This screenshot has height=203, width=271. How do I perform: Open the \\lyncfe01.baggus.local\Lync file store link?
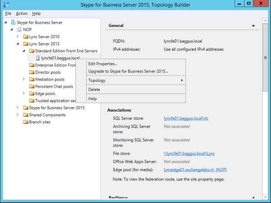point(189,153)
